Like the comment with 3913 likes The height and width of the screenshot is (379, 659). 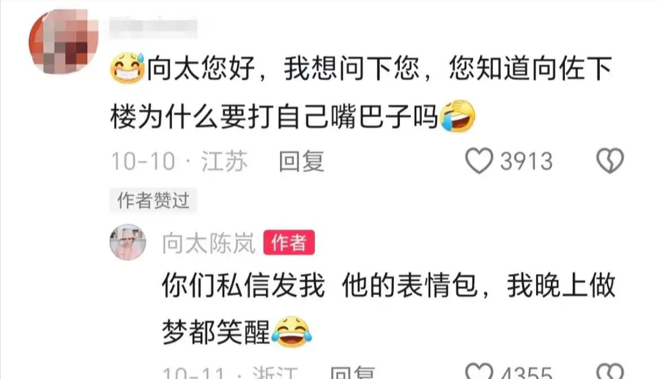[479, 161]
